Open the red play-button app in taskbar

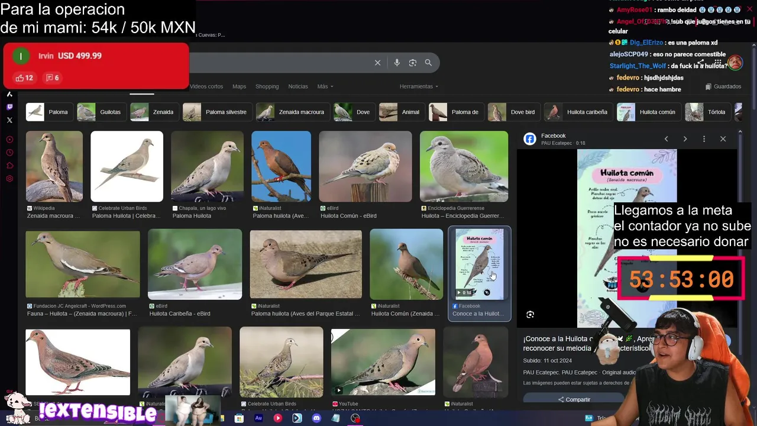tap(278, 418)
